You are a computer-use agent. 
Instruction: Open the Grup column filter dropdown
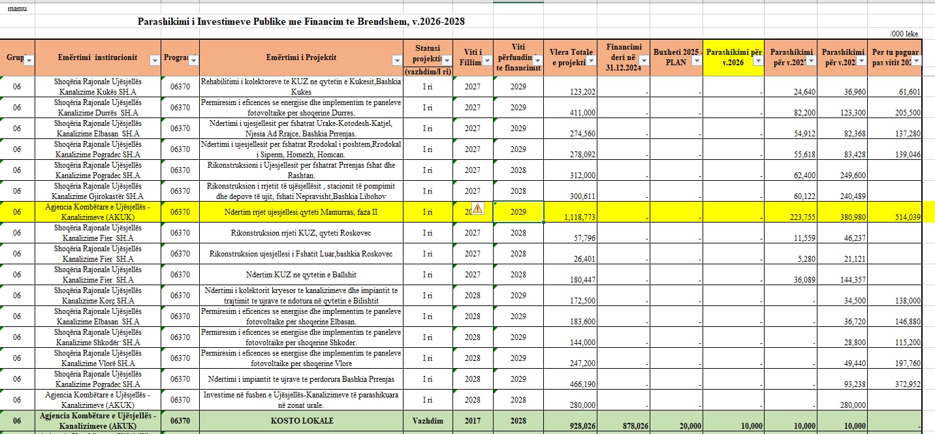[x=29, y=60]
